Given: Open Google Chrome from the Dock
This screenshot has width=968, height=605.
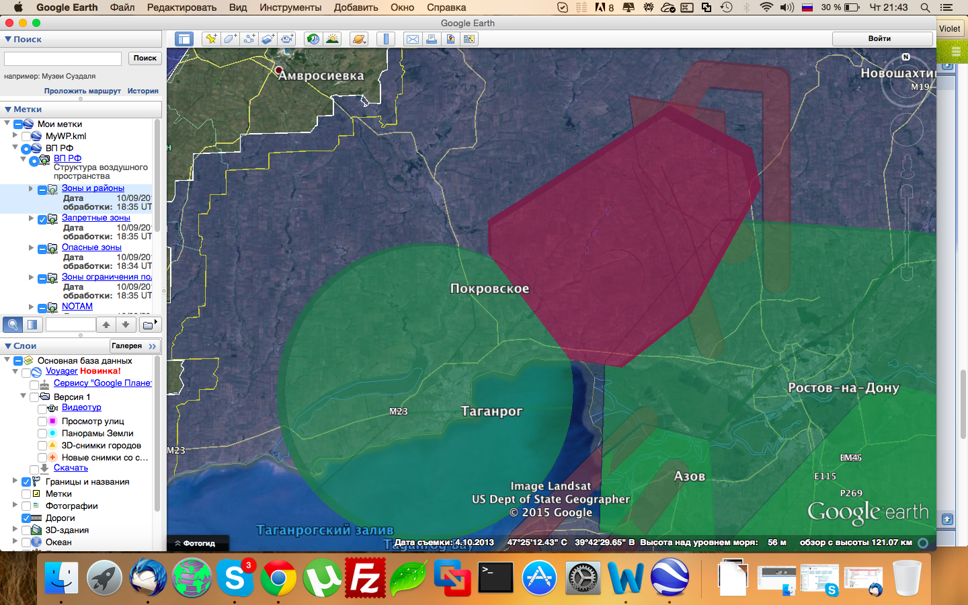Looking at the screenshot, I should pos(278,577).
